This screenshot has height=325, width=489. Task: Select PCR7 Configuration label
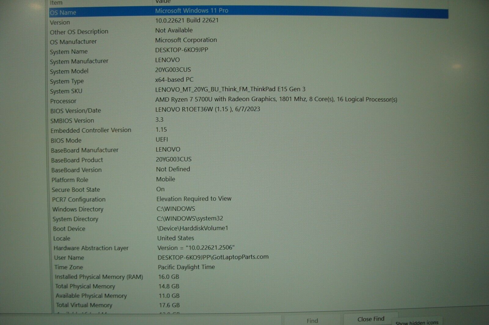[x=79, y=199]
